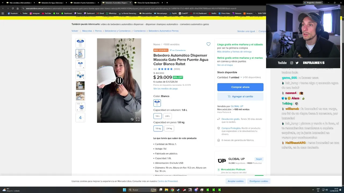This screenshot has height=193, width=344.
Task: Choose the Blanco color swatch
Action: (x=157, y=103)
